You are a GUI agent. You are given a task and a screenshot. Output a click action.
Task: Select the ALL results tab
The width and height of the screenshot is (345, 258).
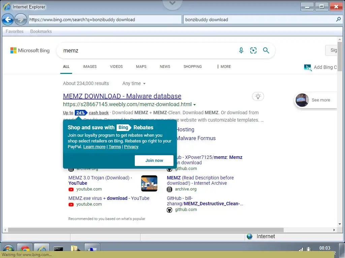66,67
